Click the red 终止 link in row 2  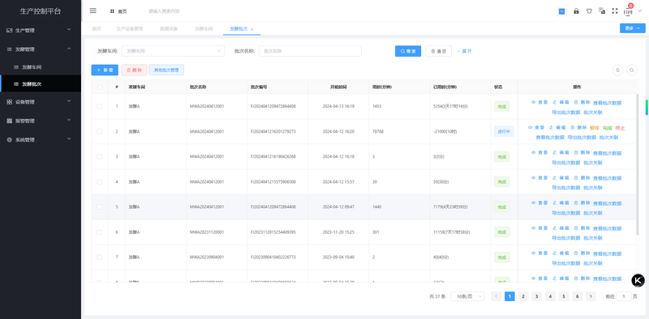(x=620, y=128)
